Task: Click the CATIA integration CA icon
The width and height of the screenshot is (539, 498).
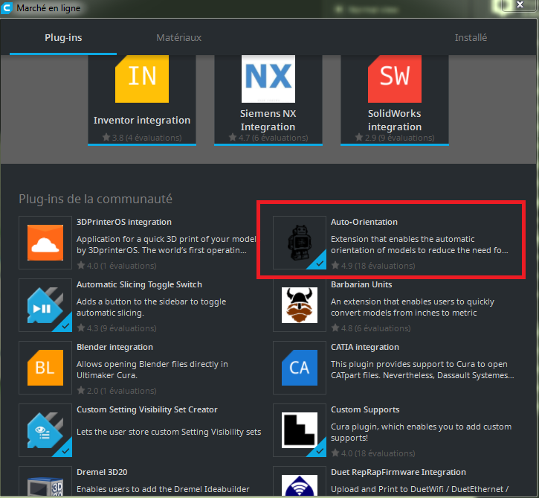Action: [x=300, y=368]
